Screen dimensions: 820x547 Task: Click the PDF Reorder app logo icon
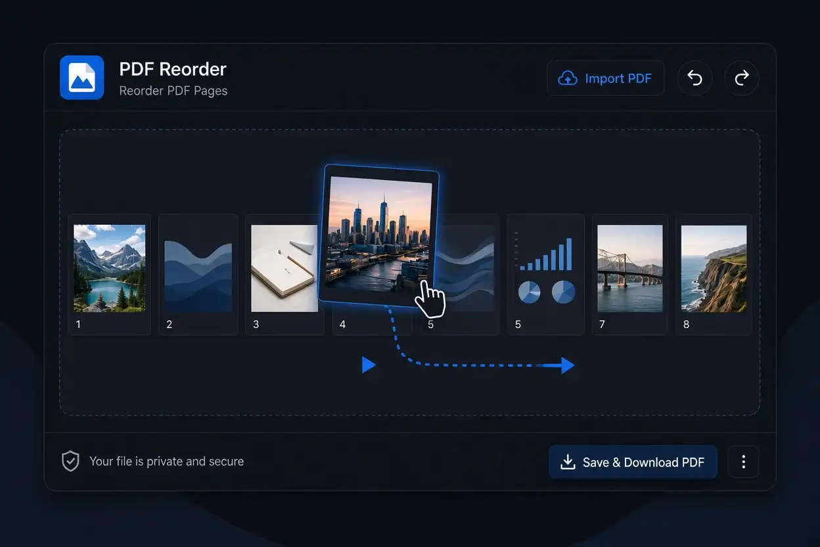click(81, 78)
